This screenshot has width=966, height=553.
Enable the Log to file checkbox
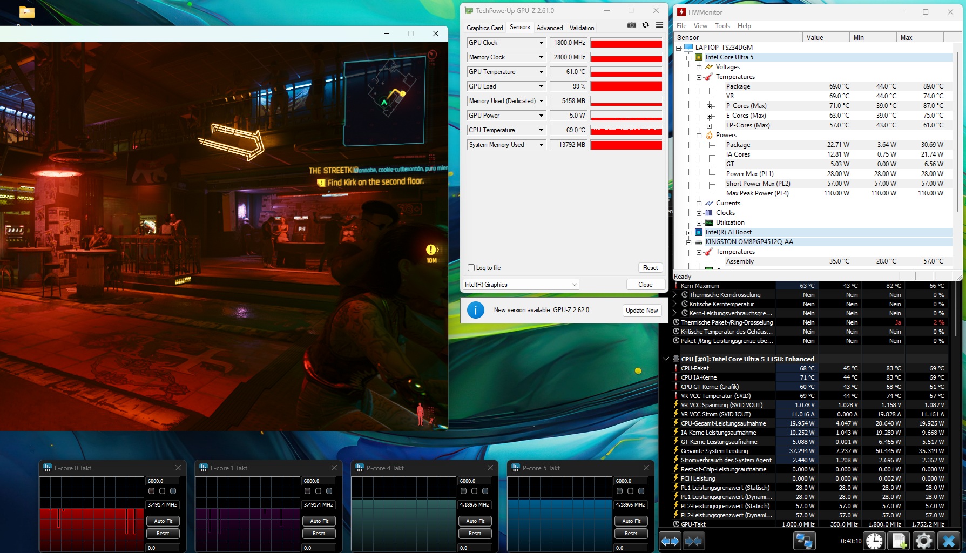pyautogui.click(x=471, y=268)
